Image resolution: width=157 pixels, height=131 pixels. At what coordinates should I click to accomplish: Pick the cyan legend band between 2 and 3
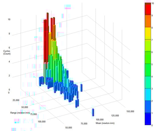(148, 94)
